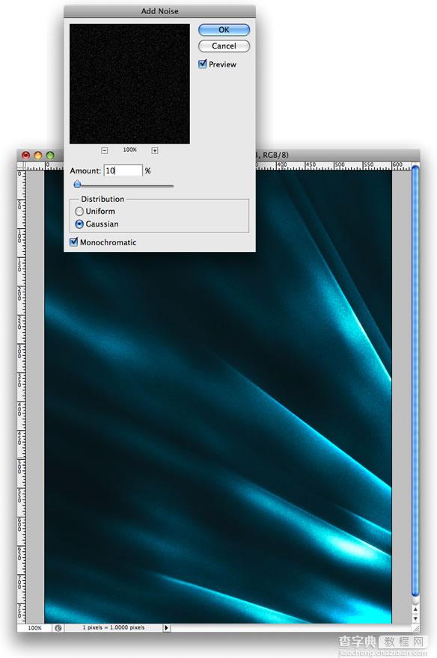
Task: Click the document zoom percentage field
Action: pyautogui.click(x=35, y=628)
